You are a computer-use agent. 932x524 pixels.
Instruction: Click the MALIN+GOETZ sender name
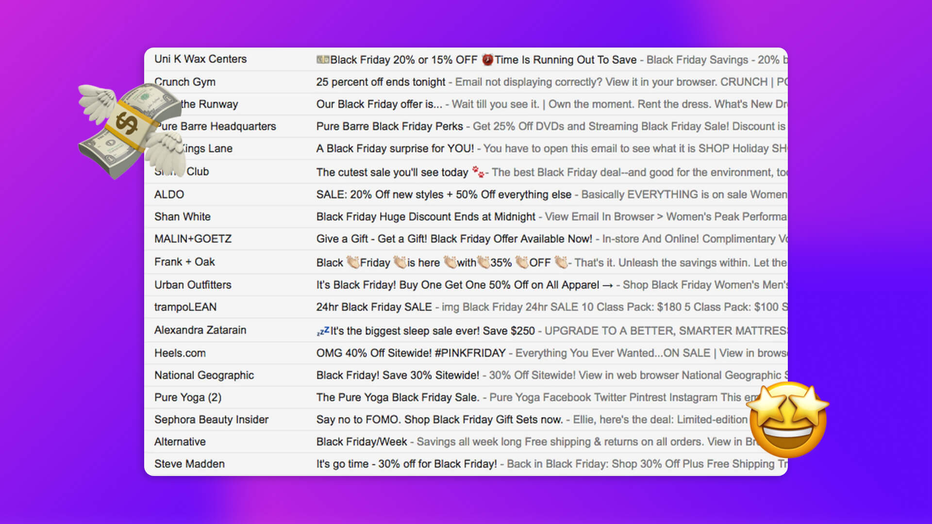click(193, 239)
